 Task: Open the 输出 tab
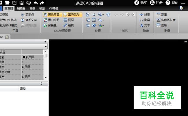tap(42, 8)
